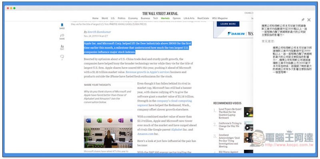
Task: Open the Text size Aa icon
Action: (x=62, y=46)
